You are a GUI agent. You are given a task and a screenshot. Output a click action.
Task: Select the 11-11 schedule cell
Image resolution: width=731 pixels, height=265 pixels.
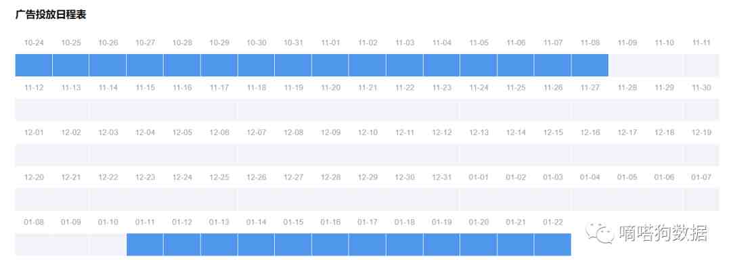(701, 65)
